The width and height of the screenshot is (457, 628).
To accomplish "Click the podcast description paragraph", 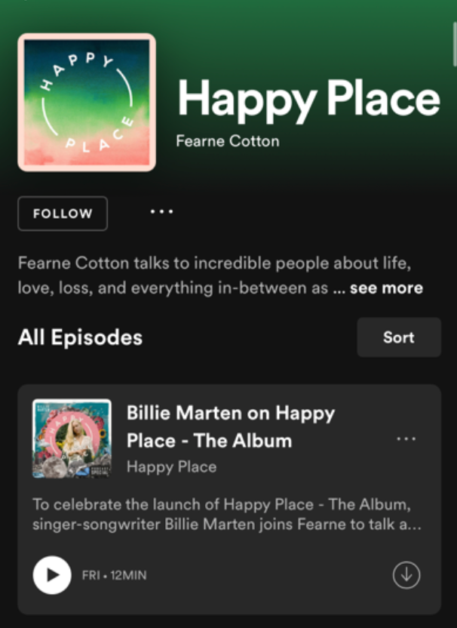I will click(x=220, y=276).
